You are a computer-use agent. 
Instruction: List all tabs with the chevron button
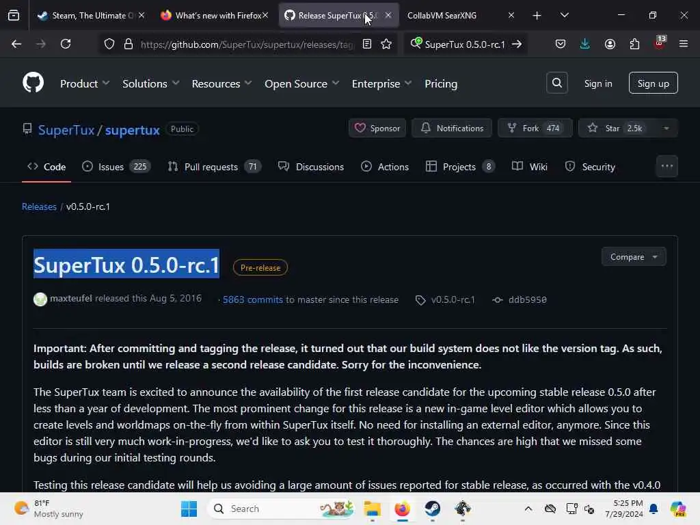click(x=564, y=16)
